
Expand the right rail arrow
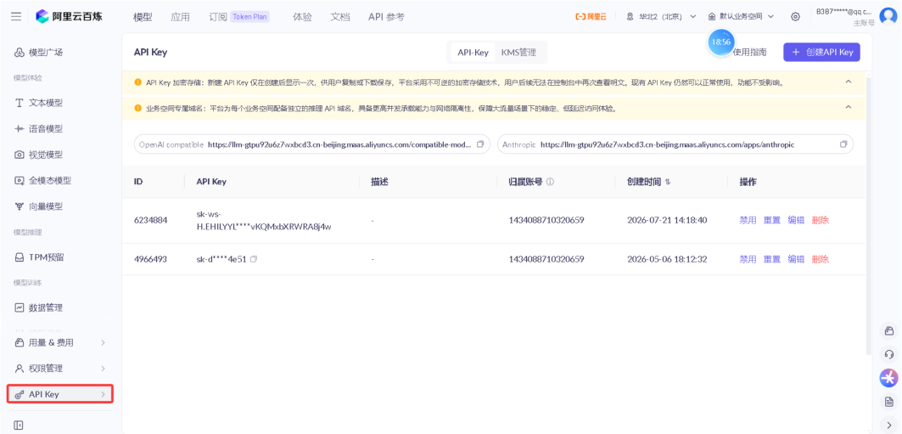point(888,426)
